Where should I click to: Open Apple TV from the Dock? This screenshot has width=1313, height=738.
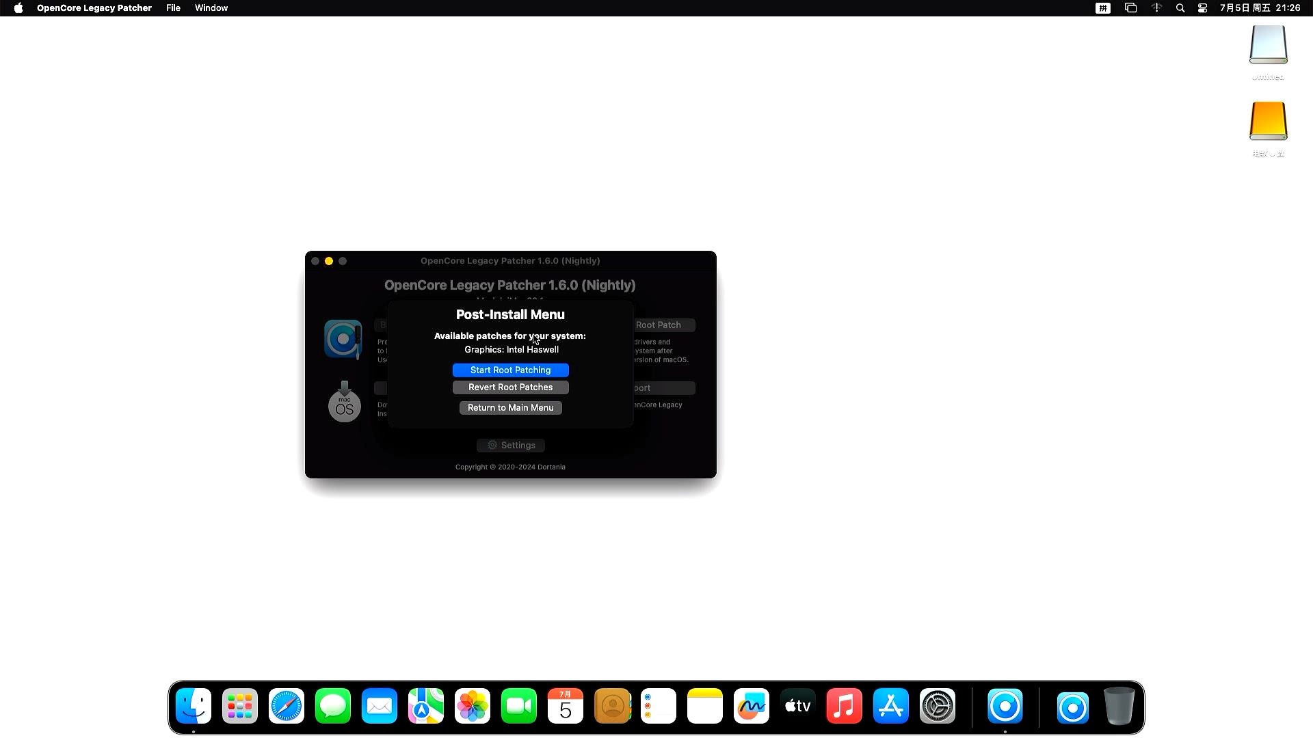[x=798, y=706]
